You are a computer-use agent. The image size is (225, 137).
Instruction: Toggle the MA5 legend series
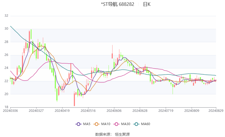pyautogui.click(x=83, y=124)
